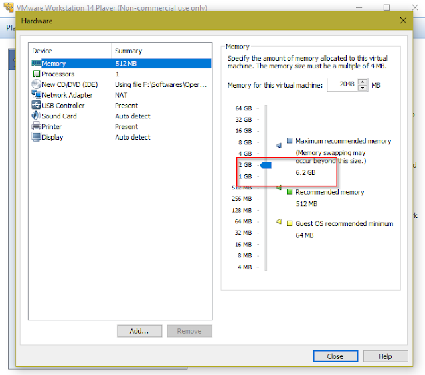Click the VMware Workstation Player title icon
The image size is (425, 375).
click(9, 7)
